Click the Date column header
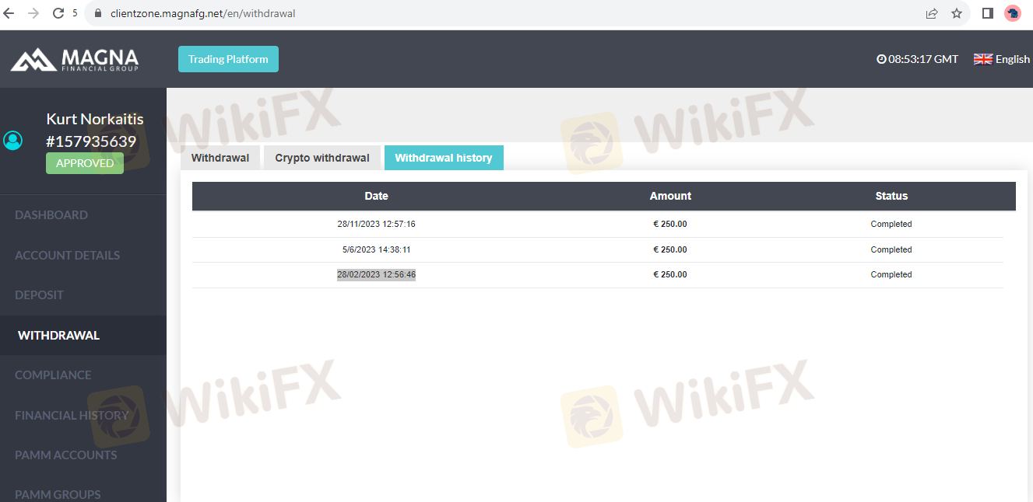Viewport: 1033px width, 502px height. (x=376, y=196)
